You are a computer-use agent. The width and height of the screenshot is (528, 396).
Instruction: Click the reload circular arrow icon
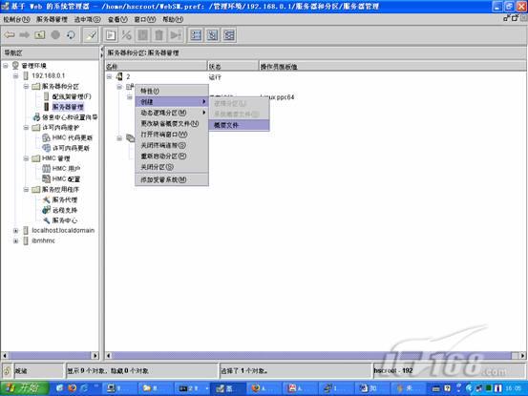[71, 34]
